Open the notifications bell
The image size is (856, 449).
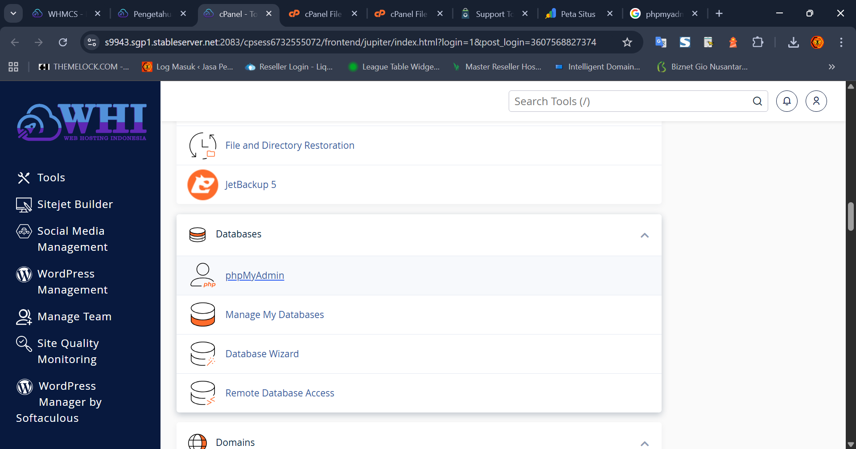coord(786,101)
